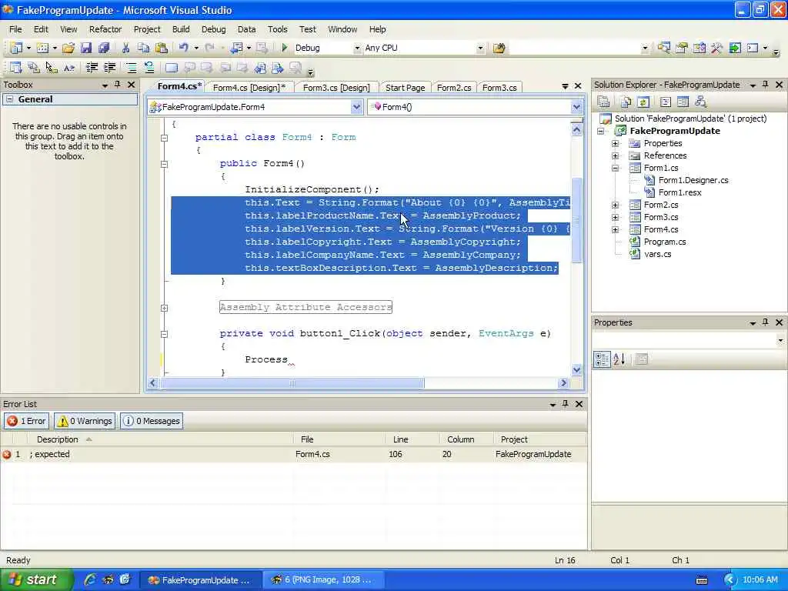Open the FakeProgramUpdate.Form4 class dropdown

(x=356, y=106)
